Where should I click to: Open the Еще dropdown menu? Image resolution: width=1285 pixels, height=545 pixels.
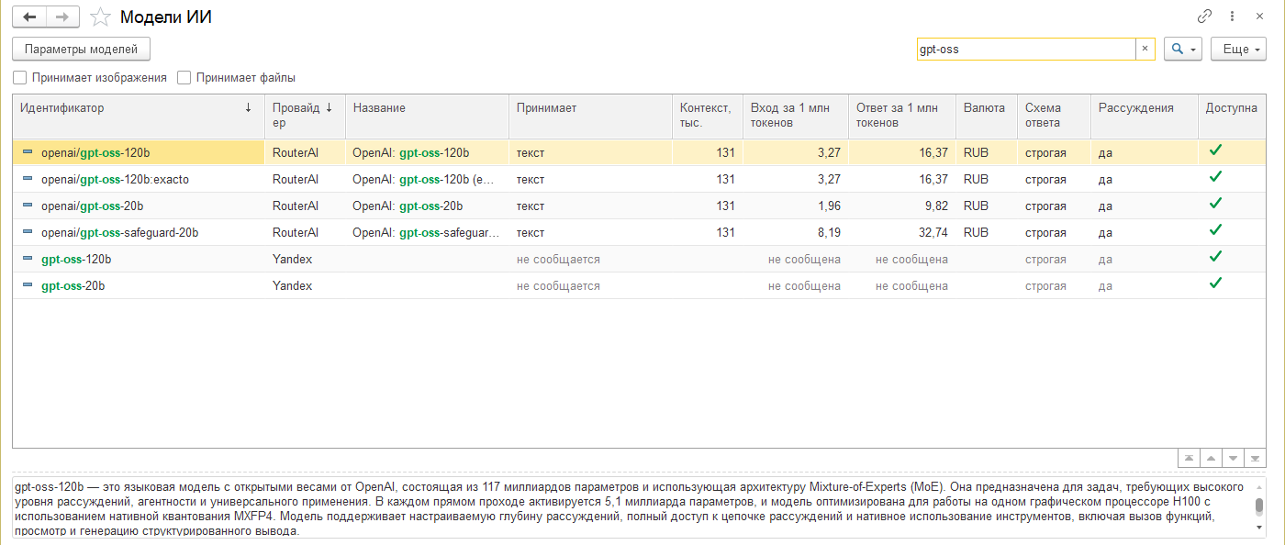pos(1239,50)
